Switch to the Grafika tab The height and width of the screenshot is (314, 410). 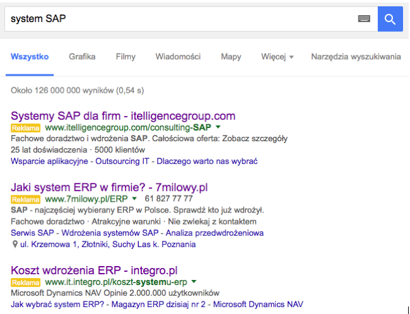(x=82, y=57)
